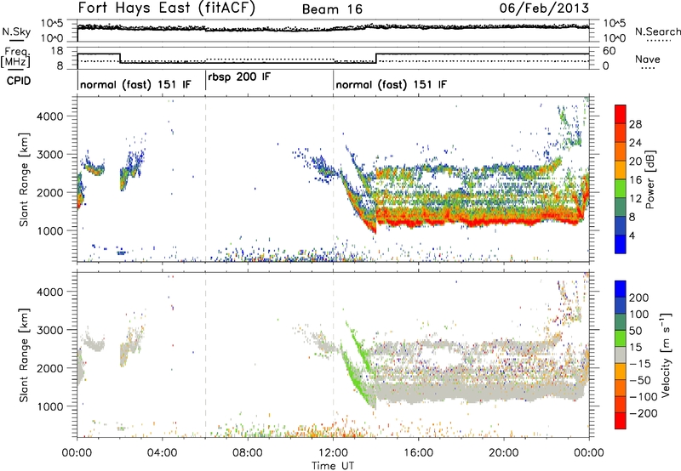The width and height of the screenshot is (681, 471).
Task: Click the date '06/Feb/2013'
Action: [544, 9]
